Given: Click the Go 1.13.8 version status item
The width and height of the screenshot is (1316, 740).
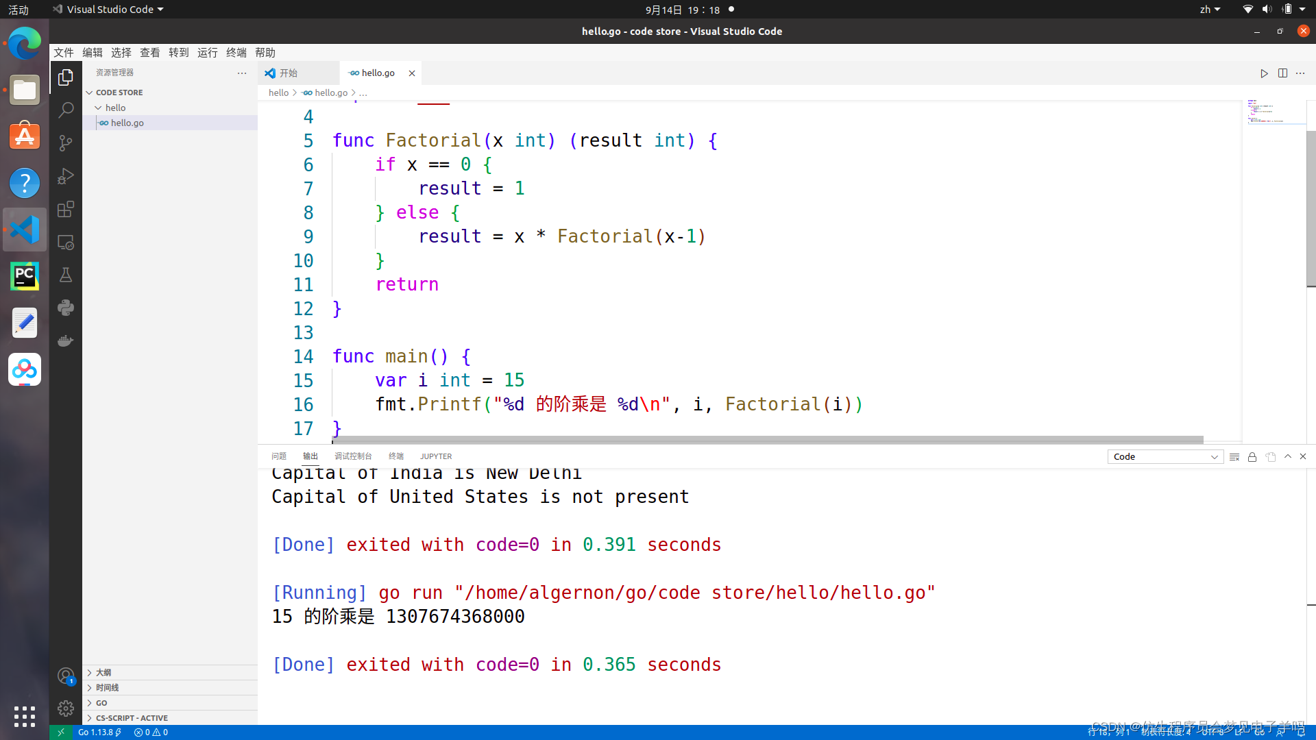Looking at the screenshot, I should [x=100, y=732].
